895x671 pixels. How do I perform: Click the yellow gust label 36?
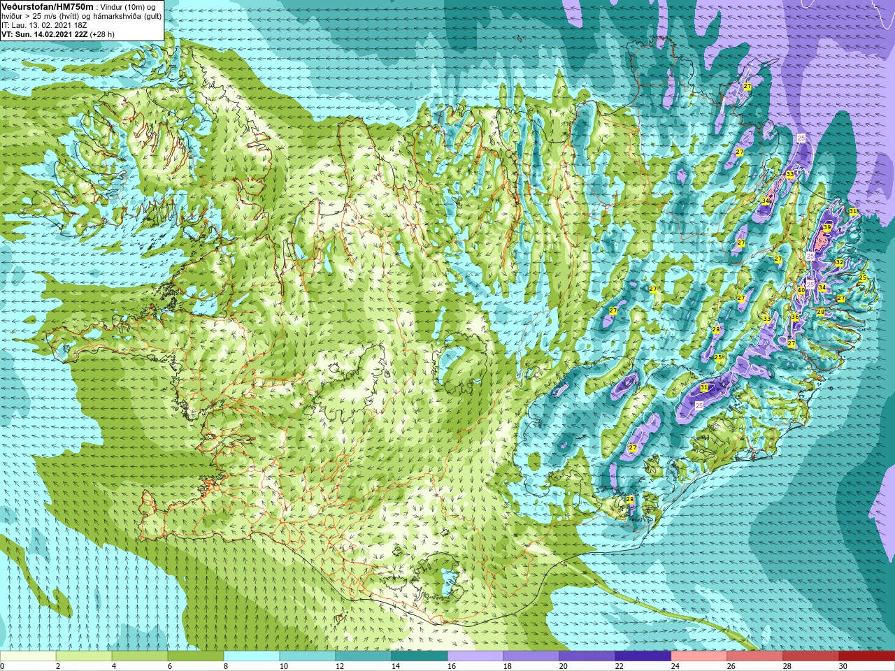pyautogui.click(x=795, y=317)
